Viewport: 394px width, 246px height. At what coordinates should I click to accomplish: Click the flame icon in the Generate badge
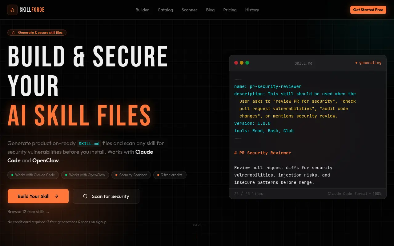tap(13, 33)
